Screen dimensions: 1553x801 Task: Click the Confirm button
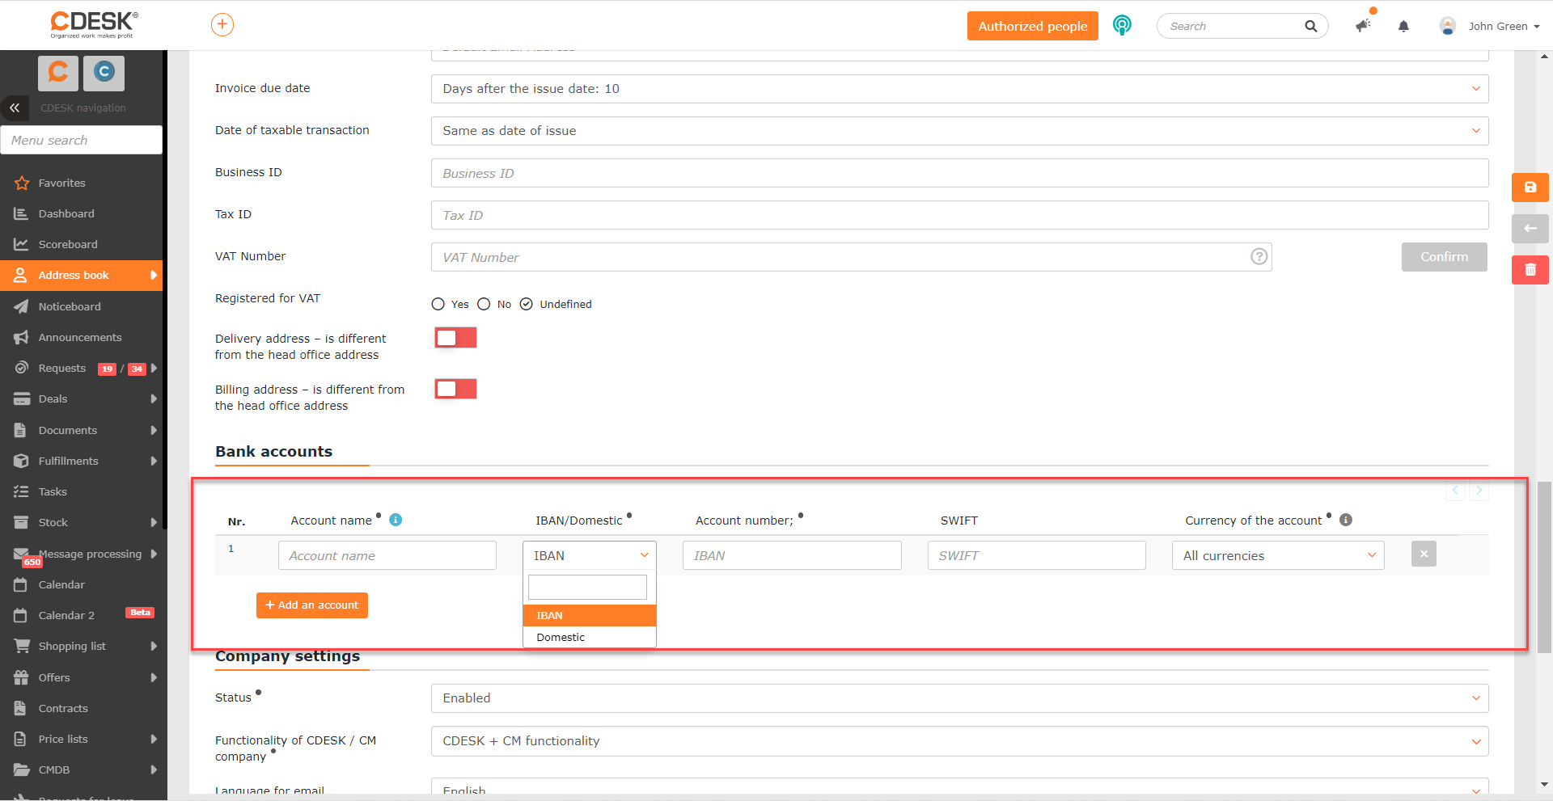tap(1444, 257)
